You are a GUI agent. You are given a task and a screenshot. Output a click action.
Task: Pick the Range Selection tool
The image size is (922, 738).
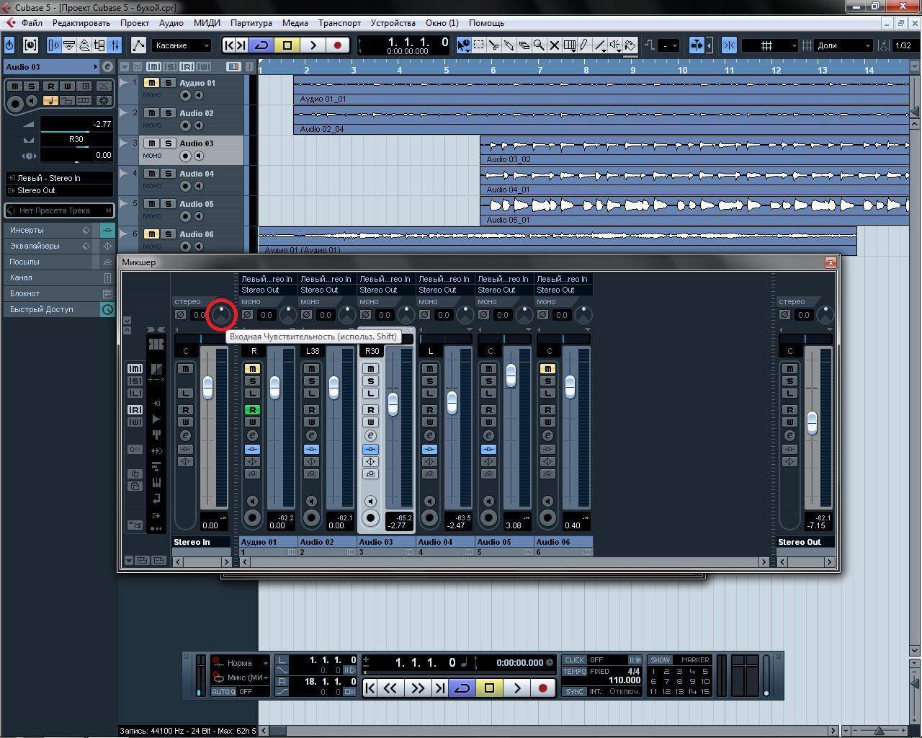click(478, 45)
